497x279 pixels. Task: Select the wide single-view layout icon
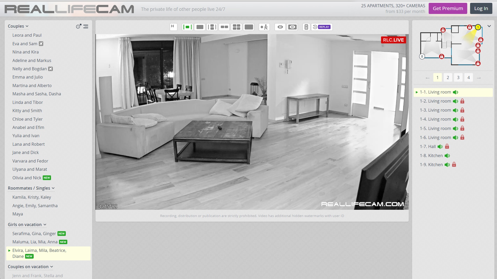coord(200,27)
